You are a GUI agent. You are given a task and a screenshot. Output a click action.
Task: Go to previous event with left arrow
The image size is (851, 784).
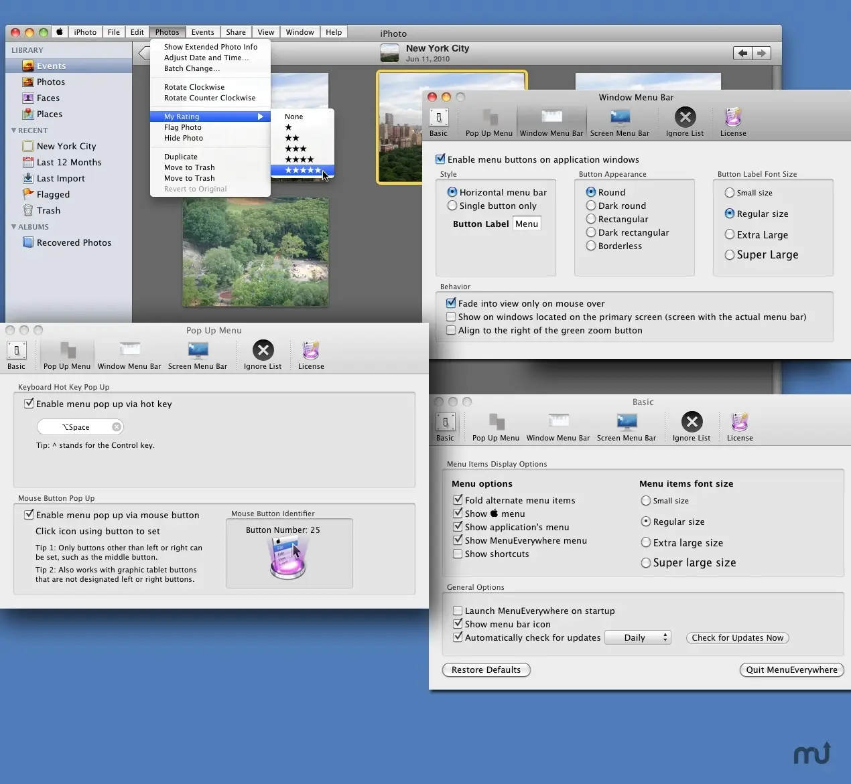coord(742,54)
